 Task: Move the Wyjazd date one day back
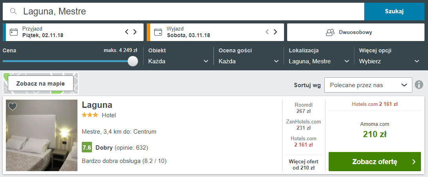click(x=267, y=32)
